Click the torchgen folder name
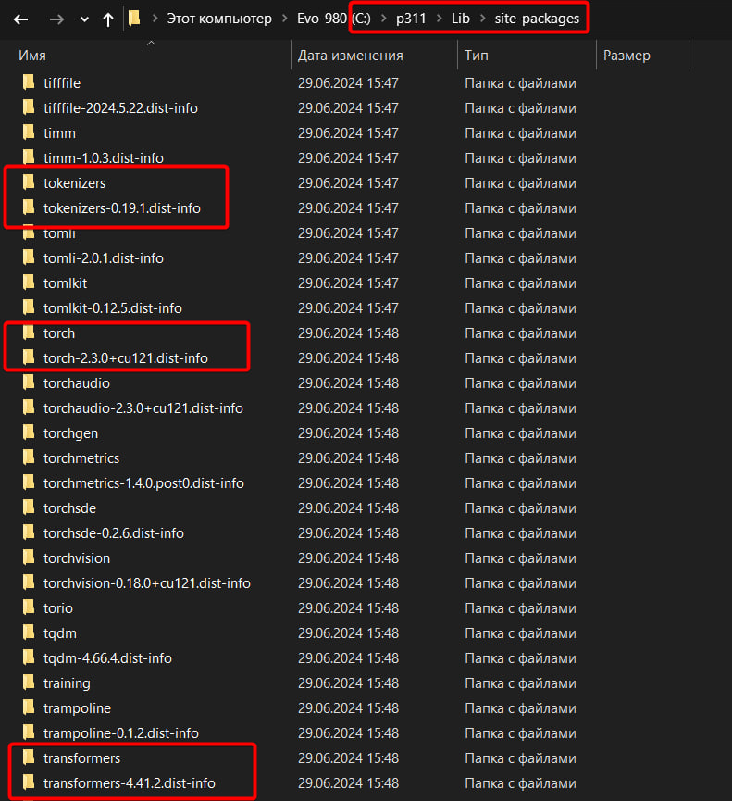The height and width of the screenshot is (801, 732). click(x=70, y=433)
